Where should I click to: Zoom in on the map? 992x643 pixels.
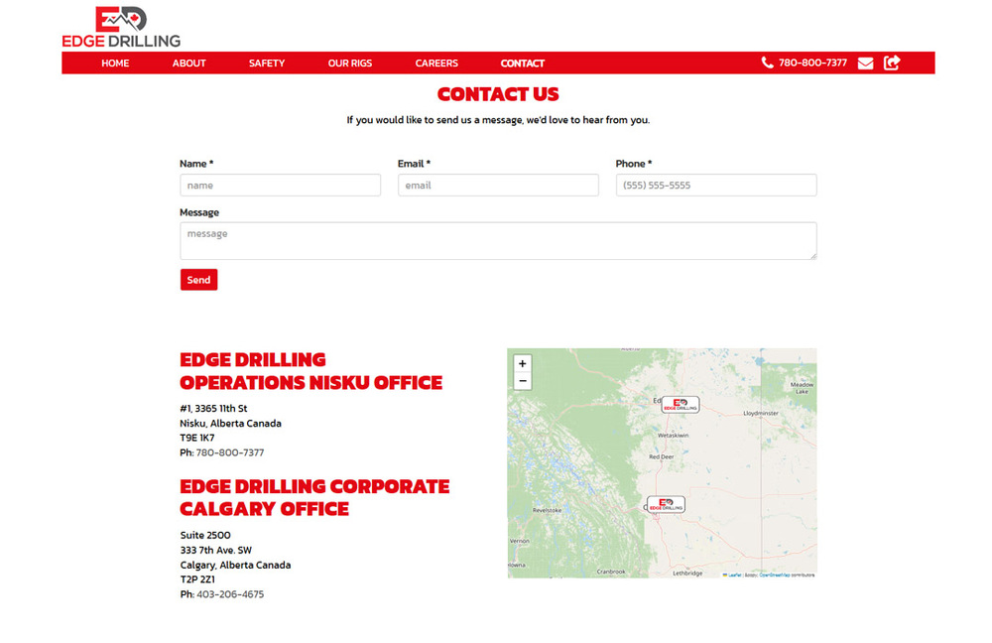pyautogui.click(x=522, y=364)
